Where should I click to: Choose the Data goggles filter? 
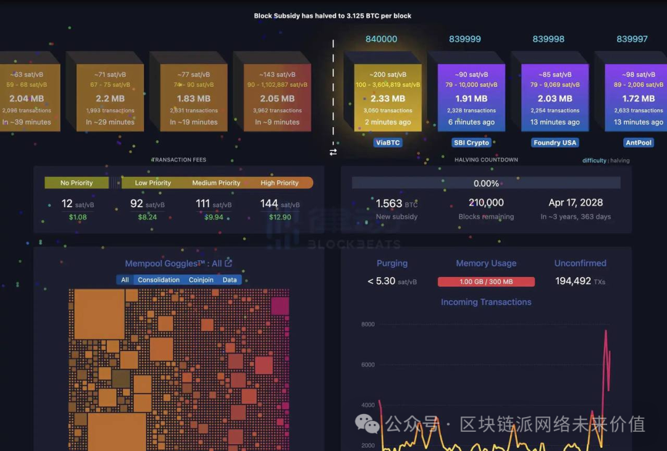click(x=230, y=280)
